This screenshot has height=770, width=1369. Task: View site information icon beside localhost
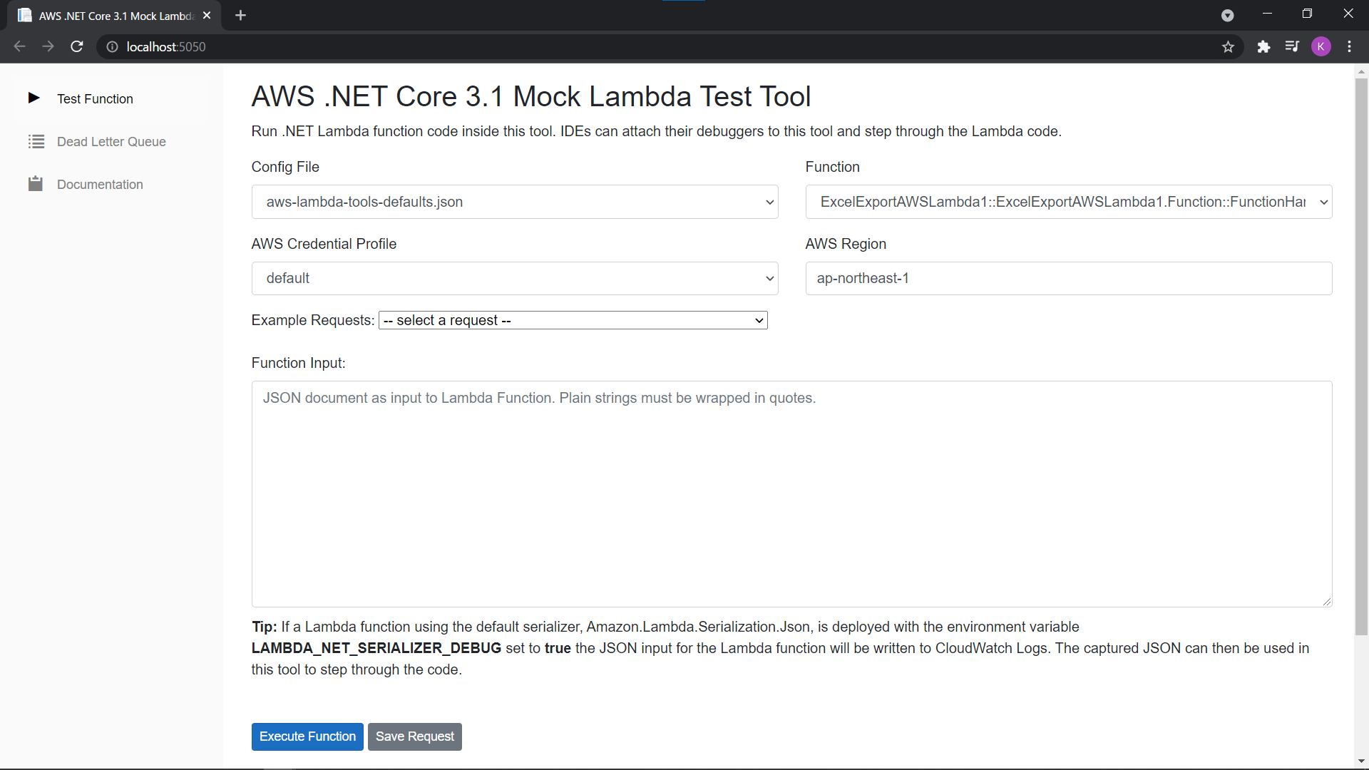tap(112, 46)
